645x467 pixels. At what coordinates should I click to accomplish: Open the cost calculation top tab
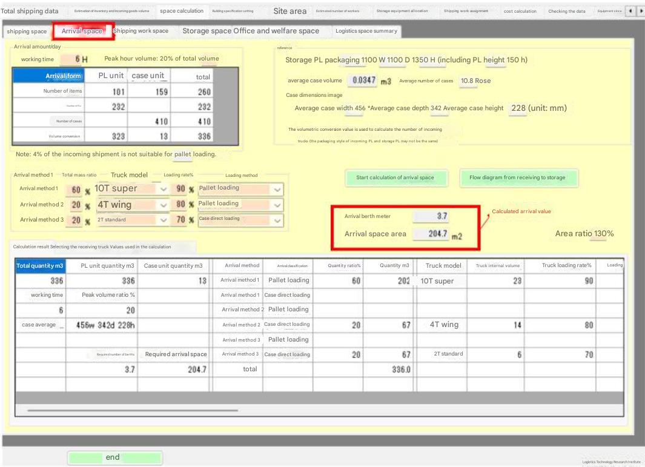tap(520, 11)
